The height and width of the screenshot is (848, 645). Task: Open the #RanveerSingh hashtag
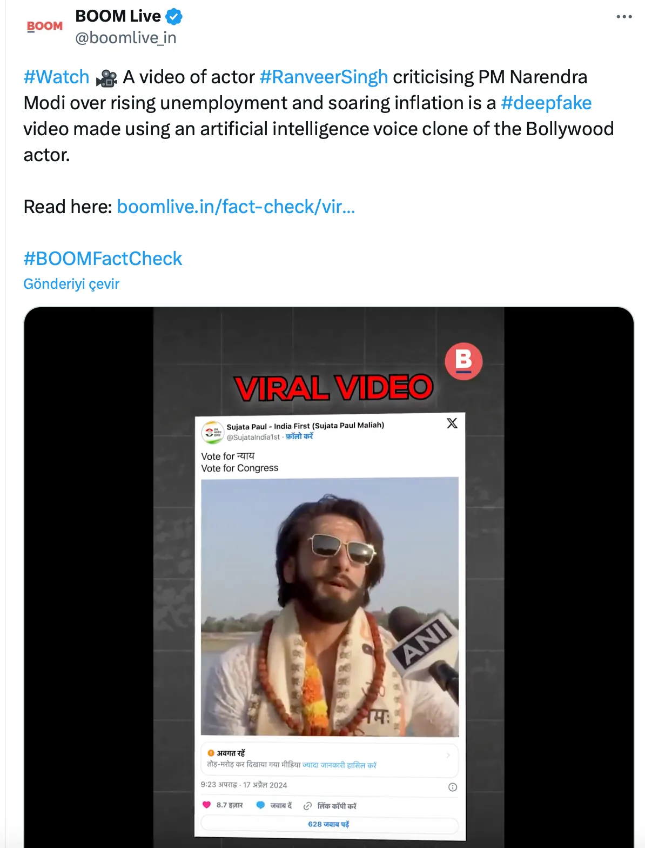pos(324,77)
